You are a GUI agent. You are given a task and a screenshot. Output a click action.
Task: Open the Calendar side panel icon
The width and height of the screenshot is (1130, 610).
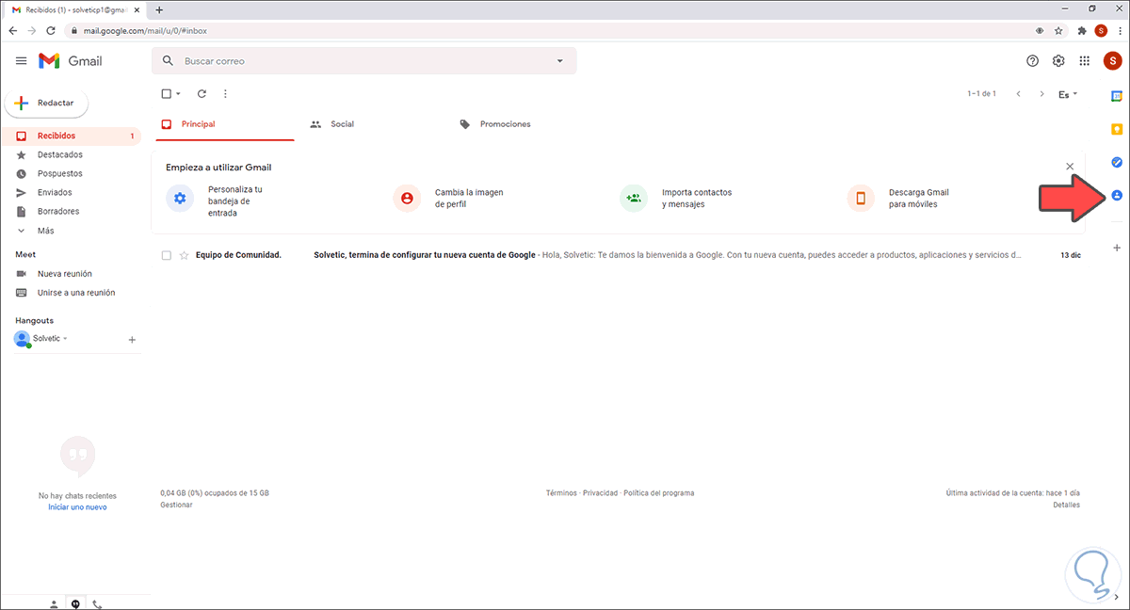[1117, 96]
